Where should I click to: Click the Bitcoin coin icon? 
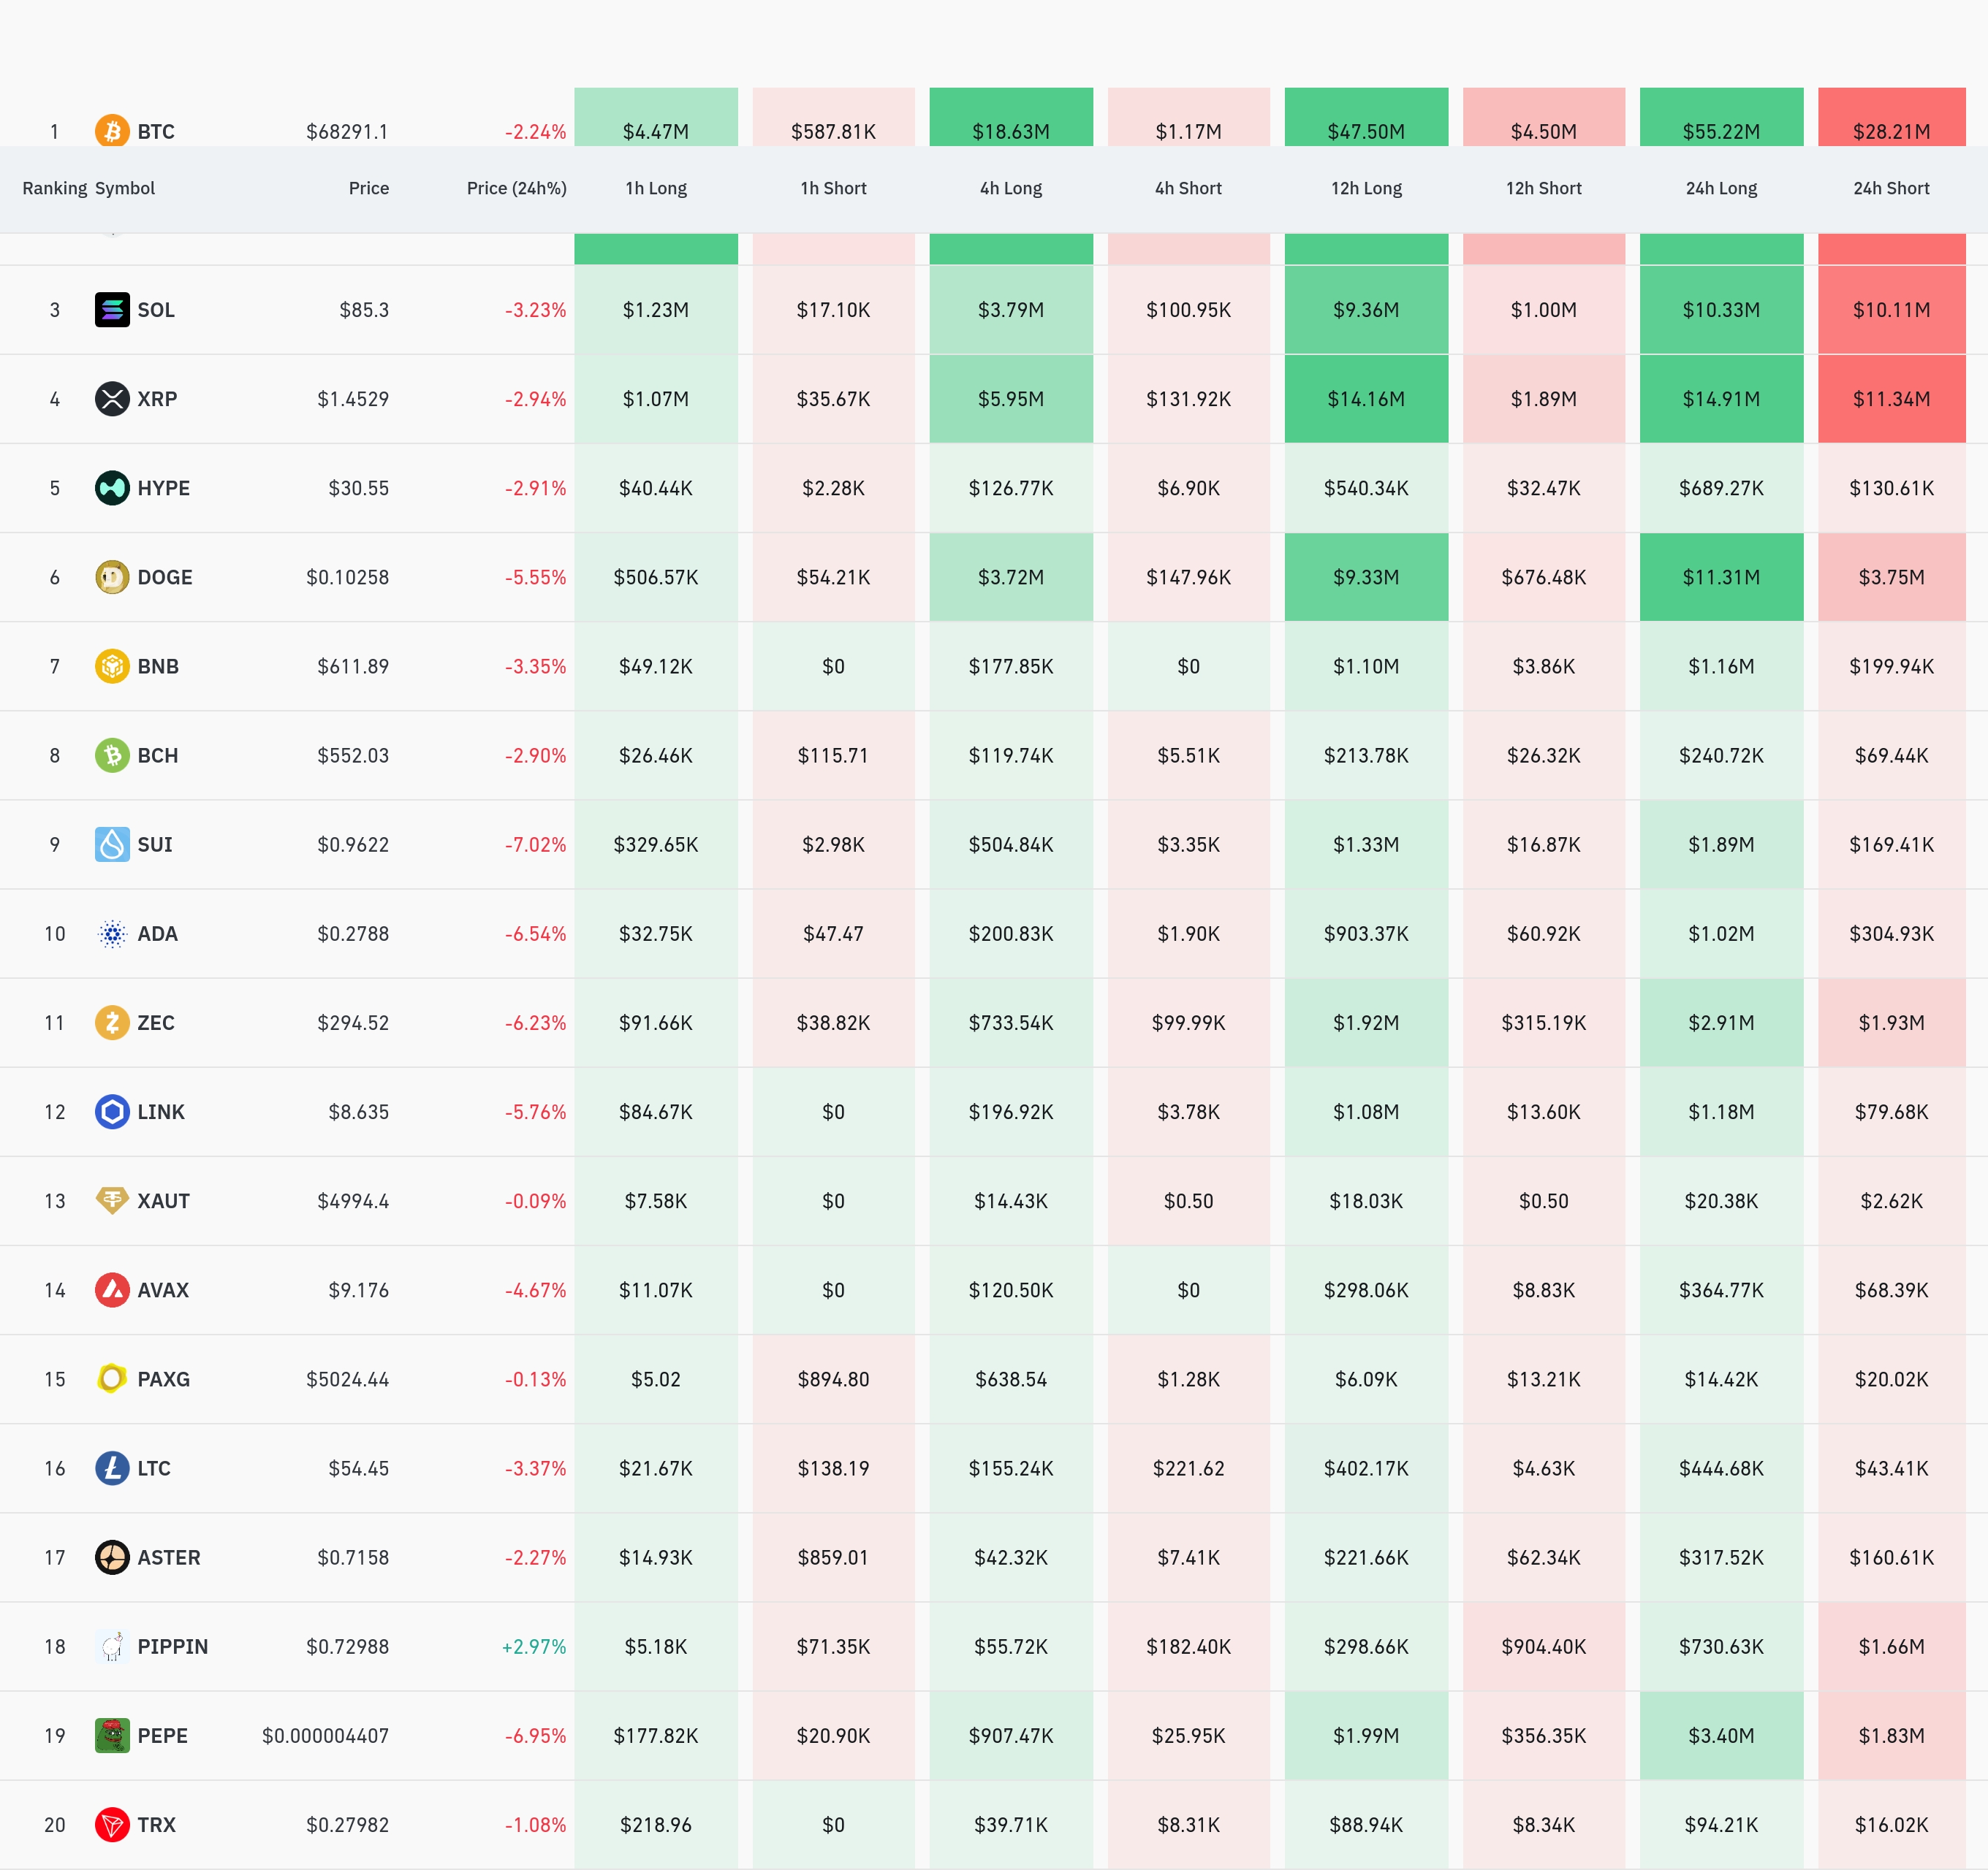click(112, 131)
